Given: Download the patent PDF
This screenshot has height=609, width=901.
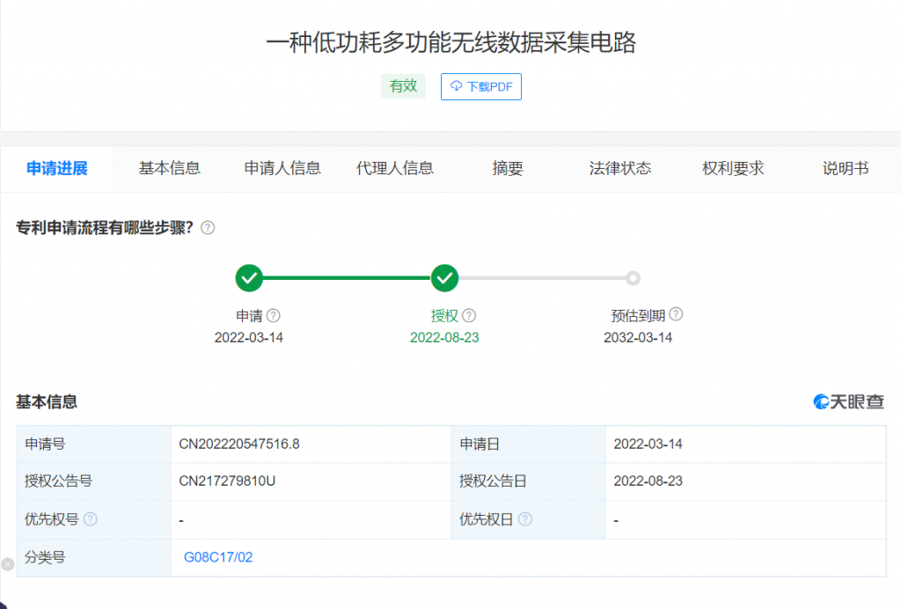Looking at the screenshot, I should [481, 86].
